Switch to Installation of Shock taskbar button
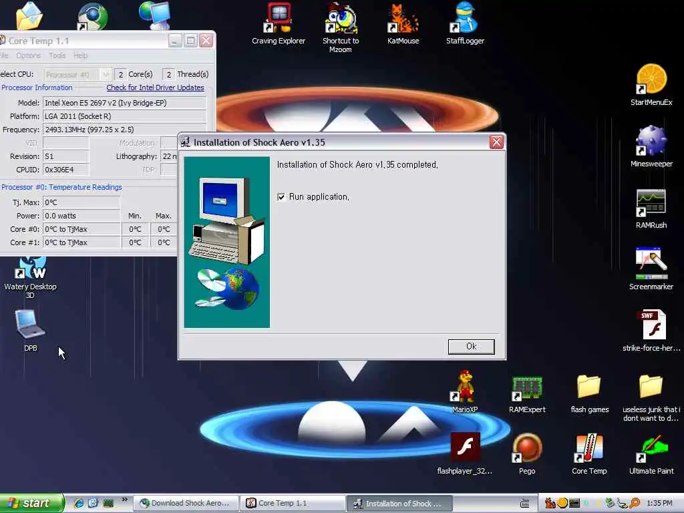This screenshot has height=513, width=684. coord(399,503)
